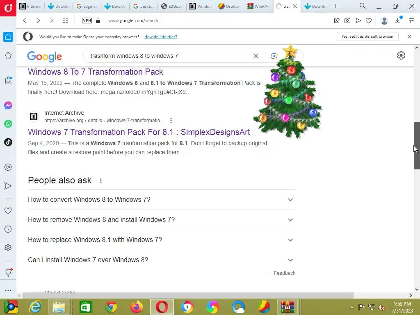Toggle the VPN badge

pyautogui.click(x=87, y=21)
